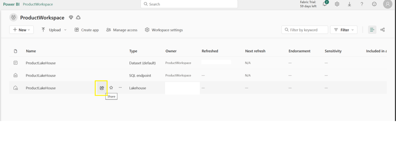Screen dimensions: 396x165
Task: Open the New item dropdown
Action: [x=22, y=29]
